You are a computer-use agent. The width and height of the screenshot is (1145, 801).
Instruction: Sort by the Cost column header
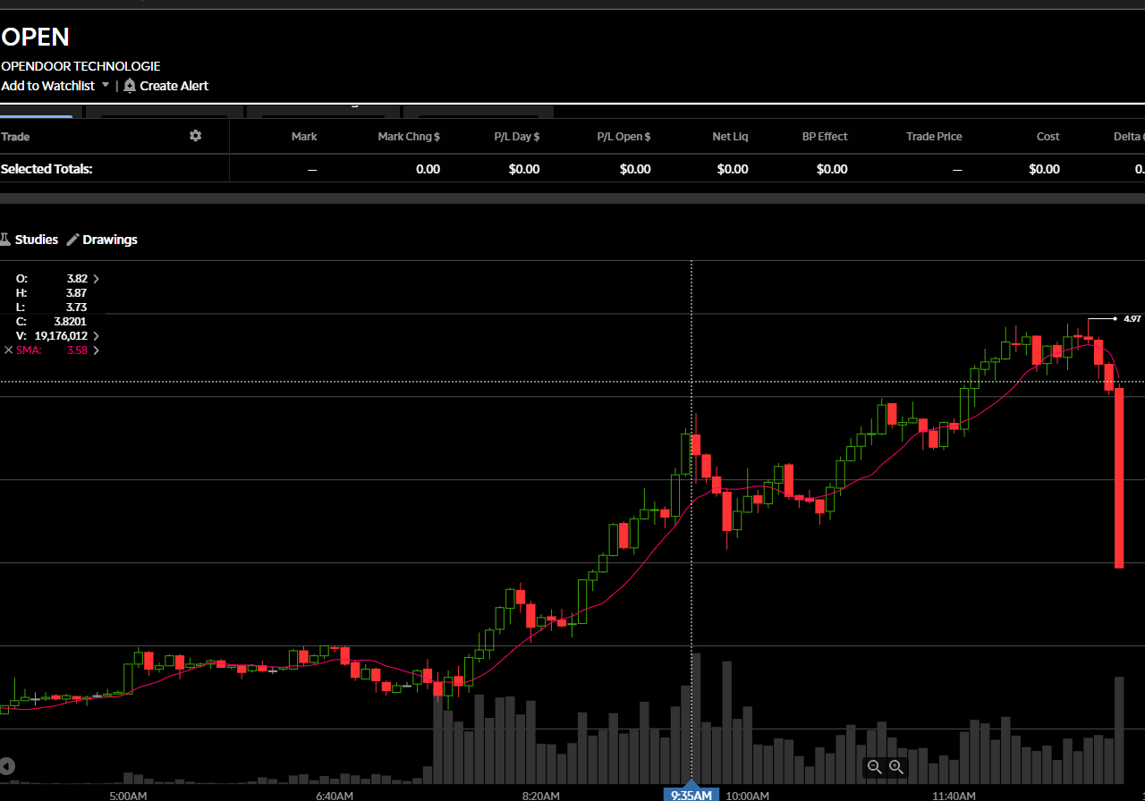click(x=1048, y=137)
